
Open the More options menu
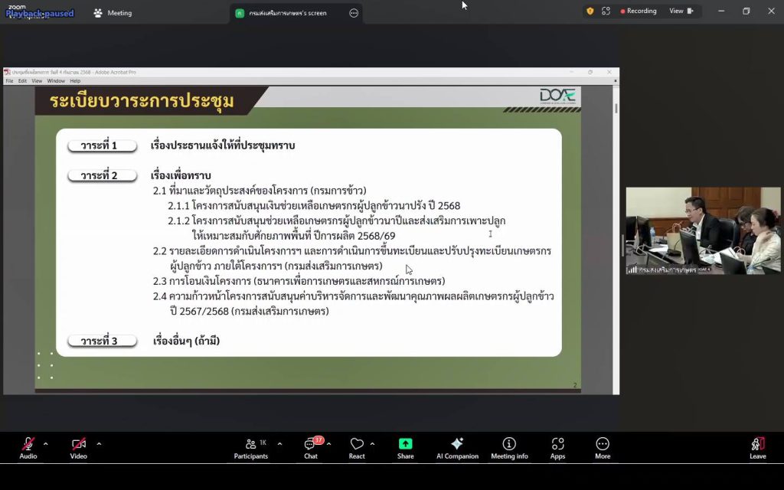coord(603,448)
